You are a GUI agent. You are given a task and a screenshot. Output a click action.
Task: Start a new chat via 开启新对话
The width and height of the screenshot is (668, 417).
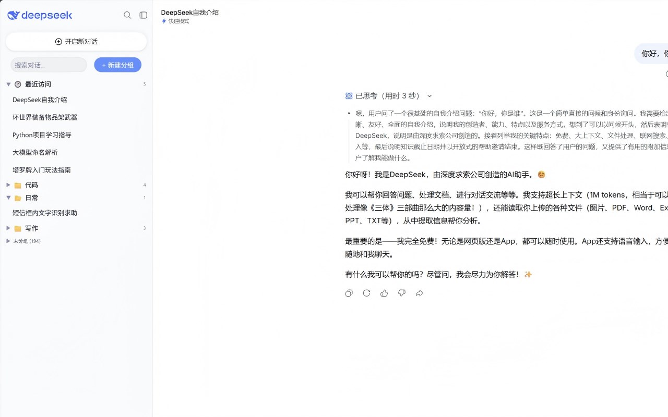click(76, 42)
